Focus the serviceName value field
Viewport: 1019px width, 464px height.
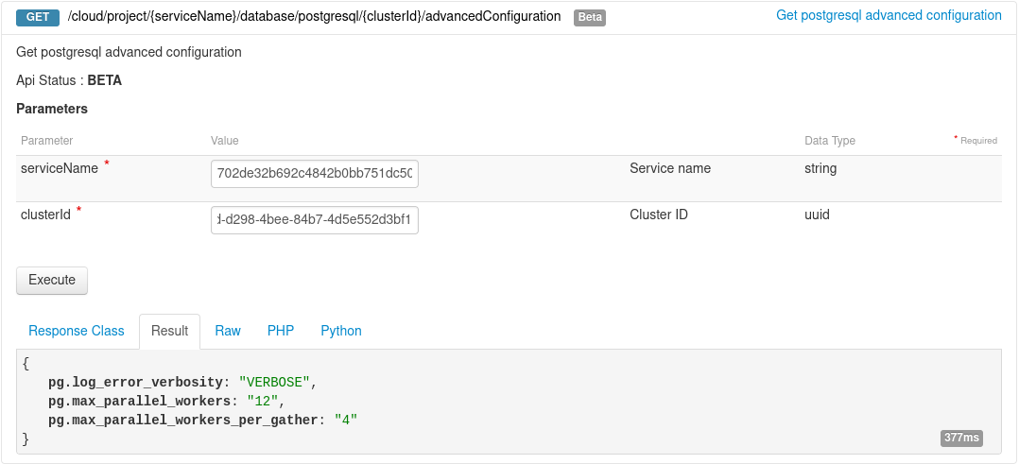pyautogui.click(x=315, y=174)
